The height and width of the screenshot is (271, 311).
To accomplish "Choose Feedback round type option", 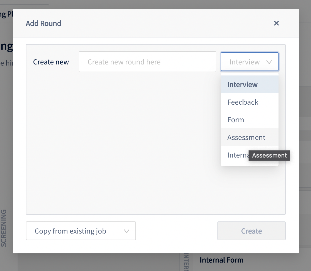I will [x=250, y=102].
